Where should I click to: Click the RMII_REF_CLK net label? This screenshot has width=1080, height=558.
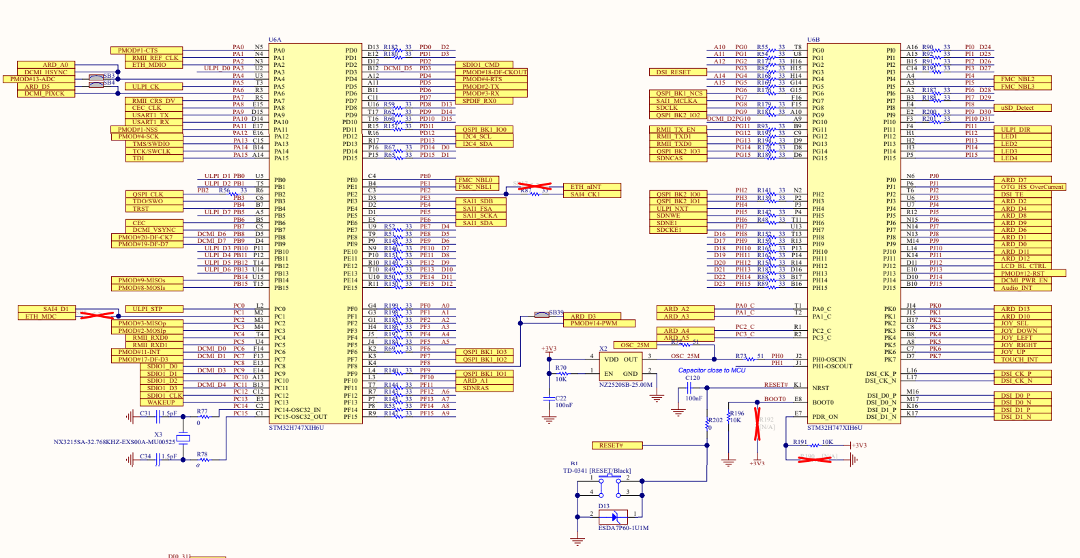153,58
